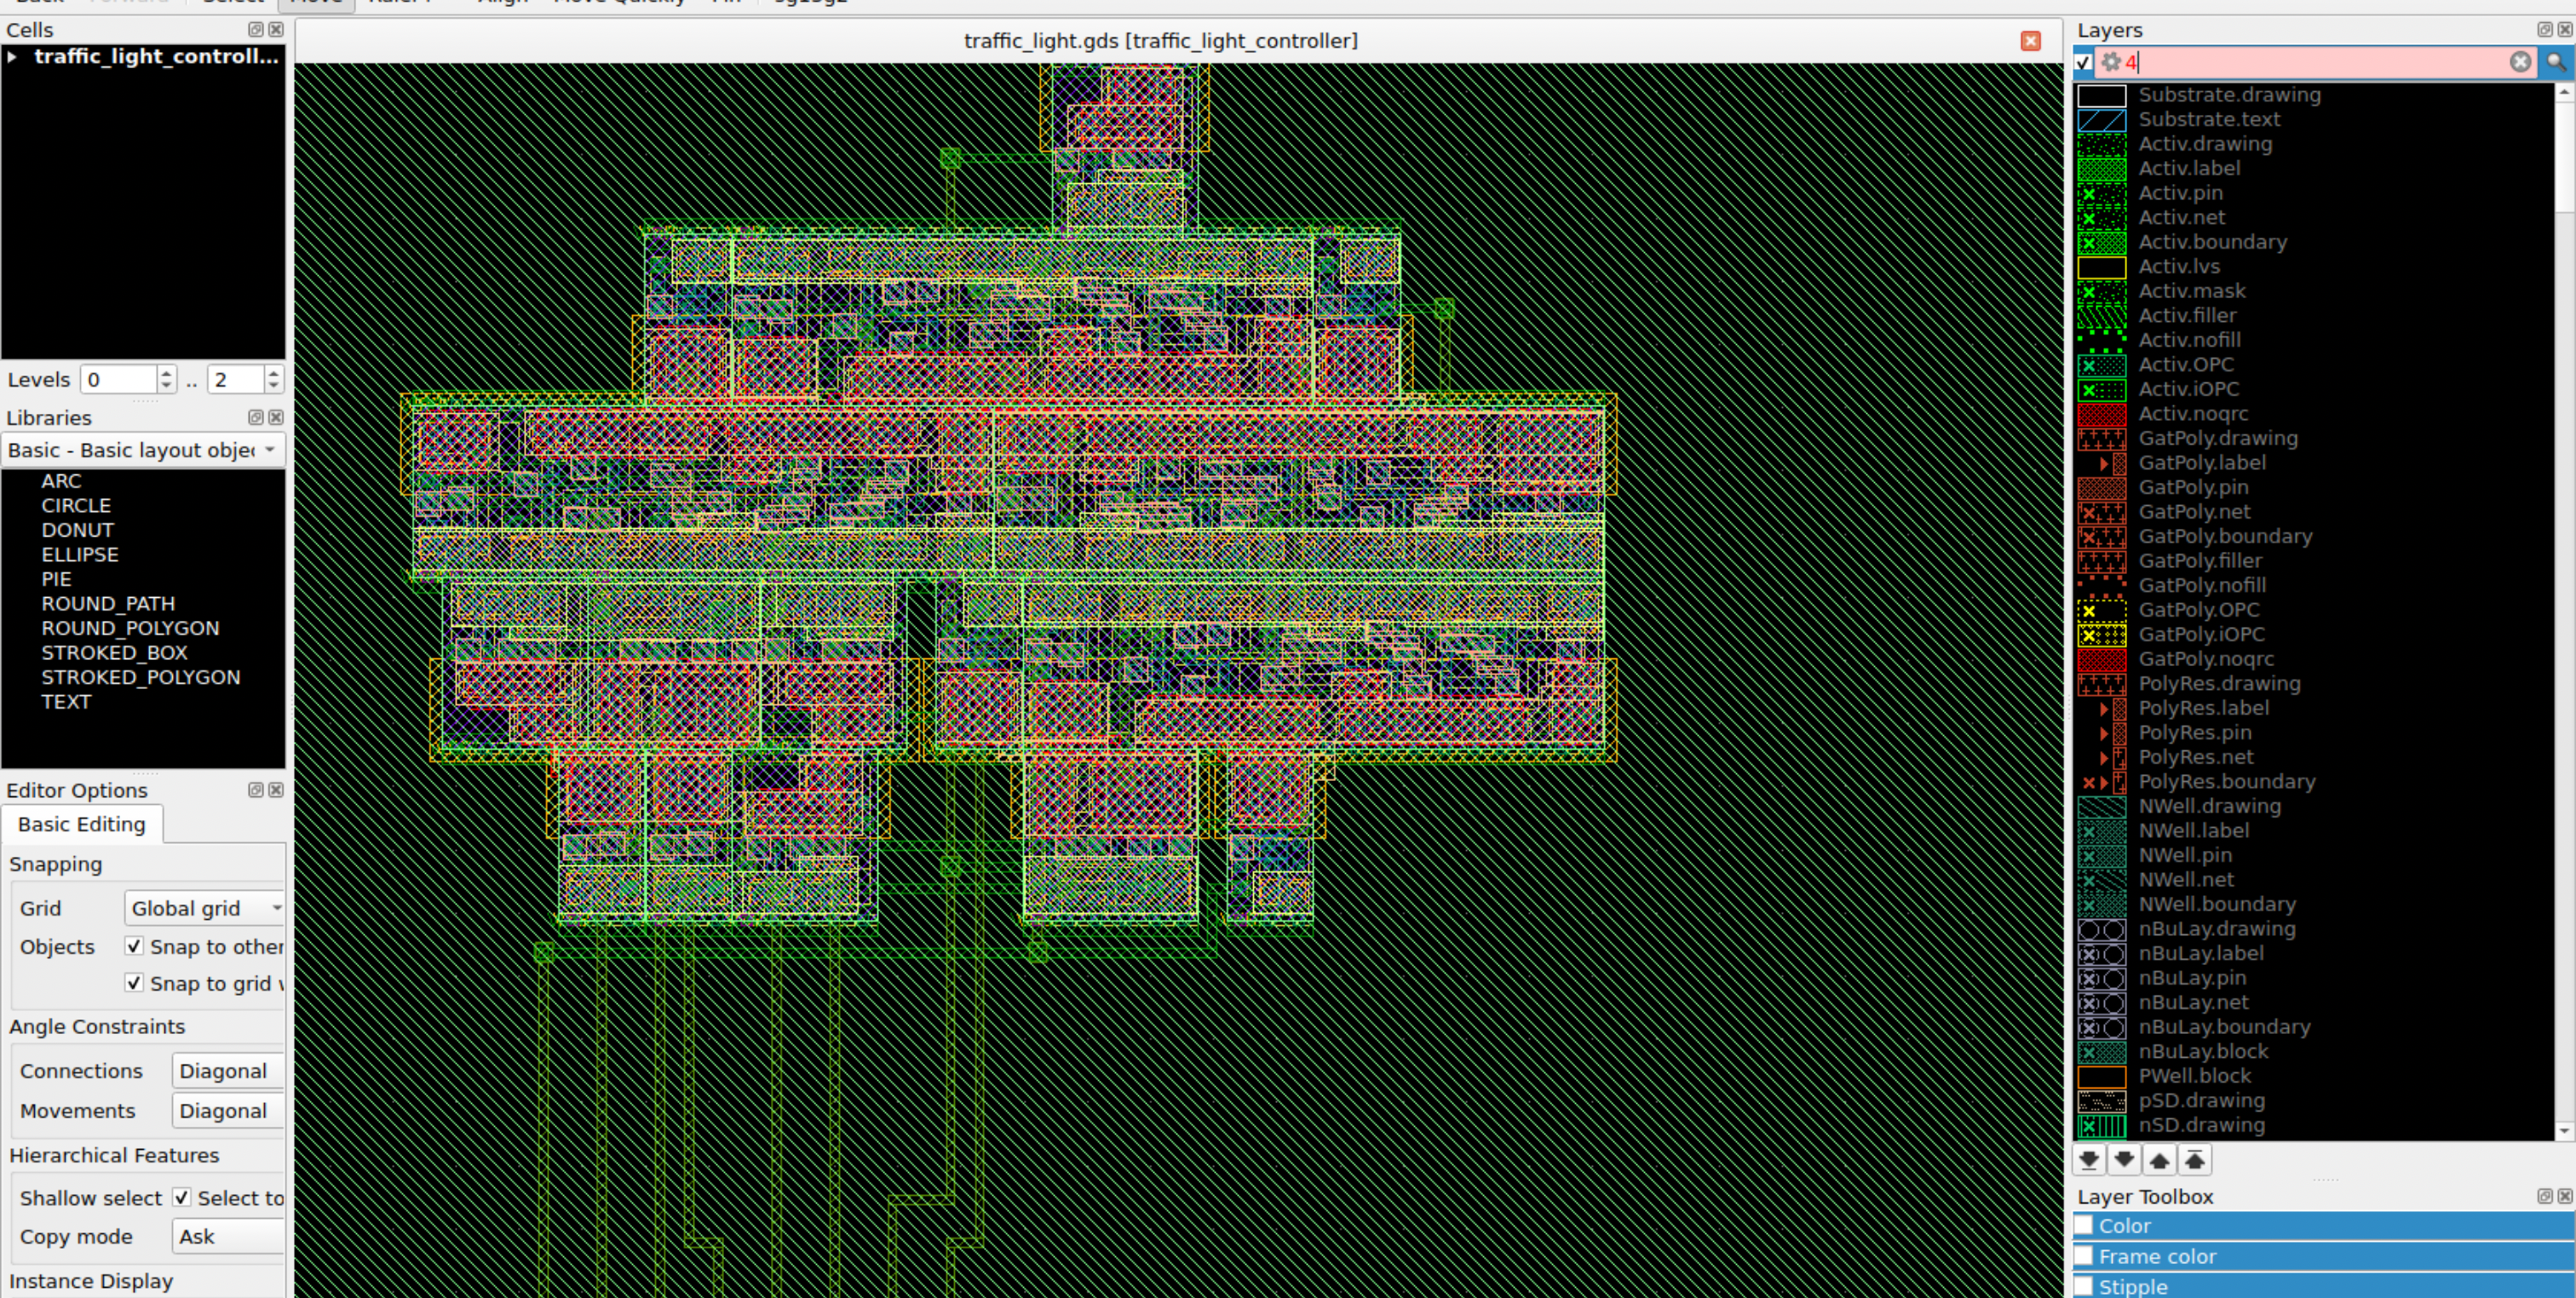Disable the Snap to other objects option

pyautogui.click(x=134, y=946)
